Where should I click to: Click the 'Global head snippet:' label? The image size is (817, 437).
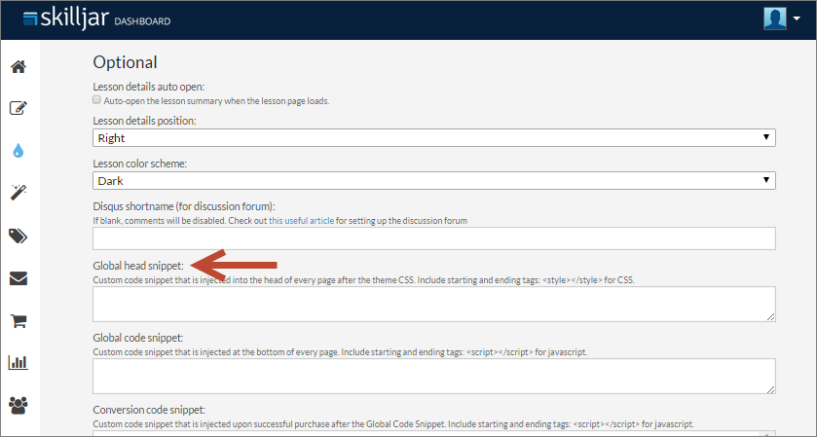pyautogui.click(x=138, y=266)
